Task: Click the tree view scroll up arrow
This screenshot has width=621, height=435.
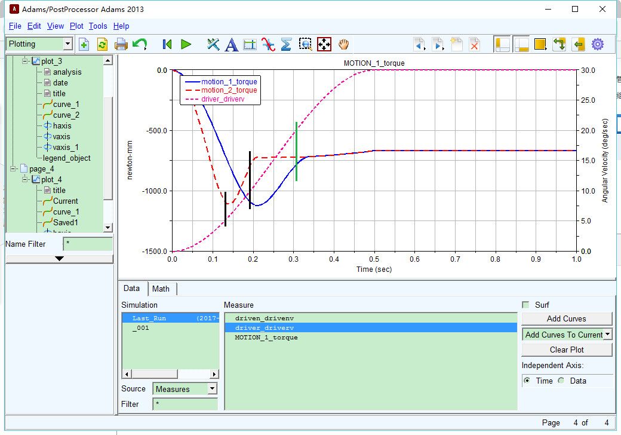Action: (107, 60)
